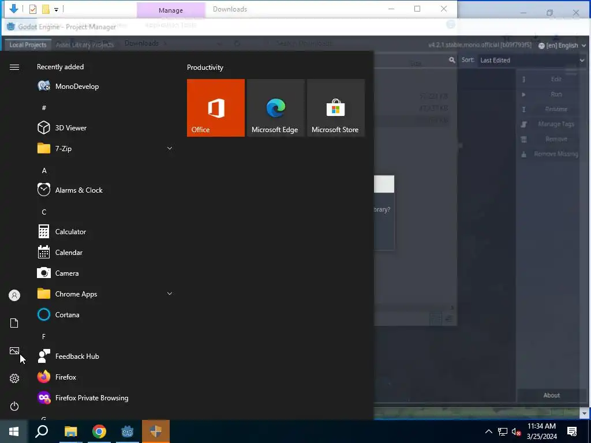
Task: Show hidden system tray icons
Action: pos(488,431)
